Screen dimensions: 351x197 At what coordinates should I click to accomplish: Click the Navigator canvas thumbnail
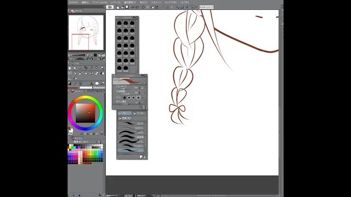pos(86,33)
